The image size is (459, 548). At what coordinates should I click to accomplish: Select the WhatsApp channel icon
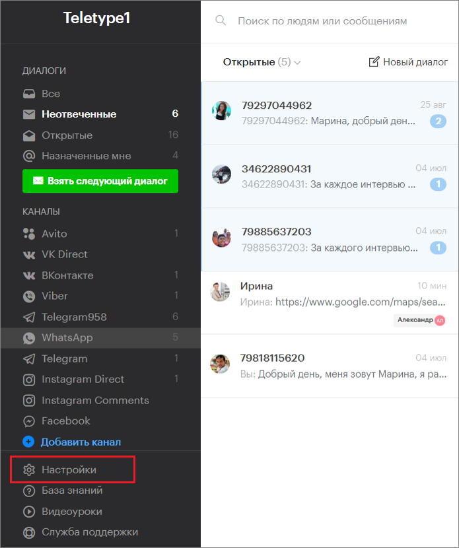pyautogui.click(x=29, y=338)
